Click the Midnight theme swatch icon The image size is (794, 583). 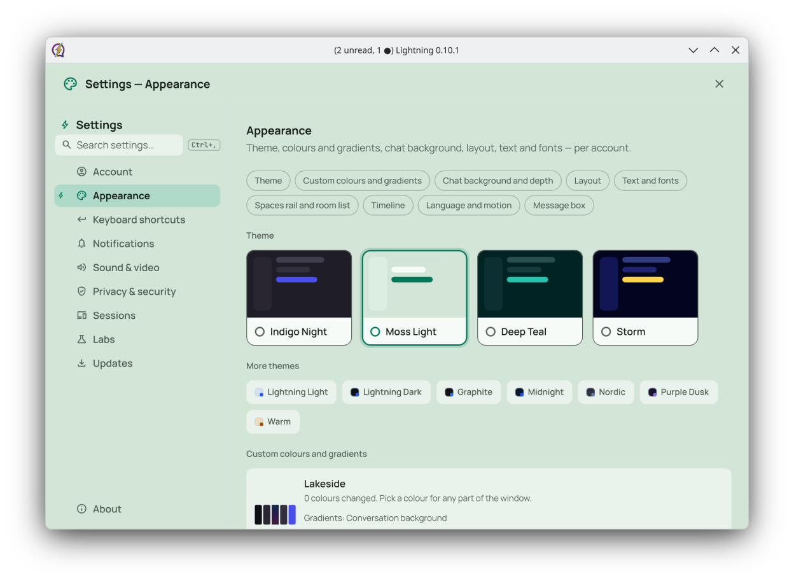pyautogui.click(x=520, y=392)
